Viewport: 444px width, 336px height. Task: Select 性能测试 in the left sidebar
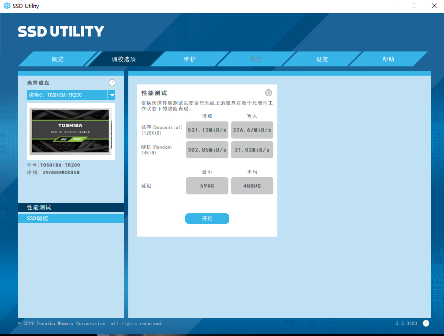(x=71, y=208)
